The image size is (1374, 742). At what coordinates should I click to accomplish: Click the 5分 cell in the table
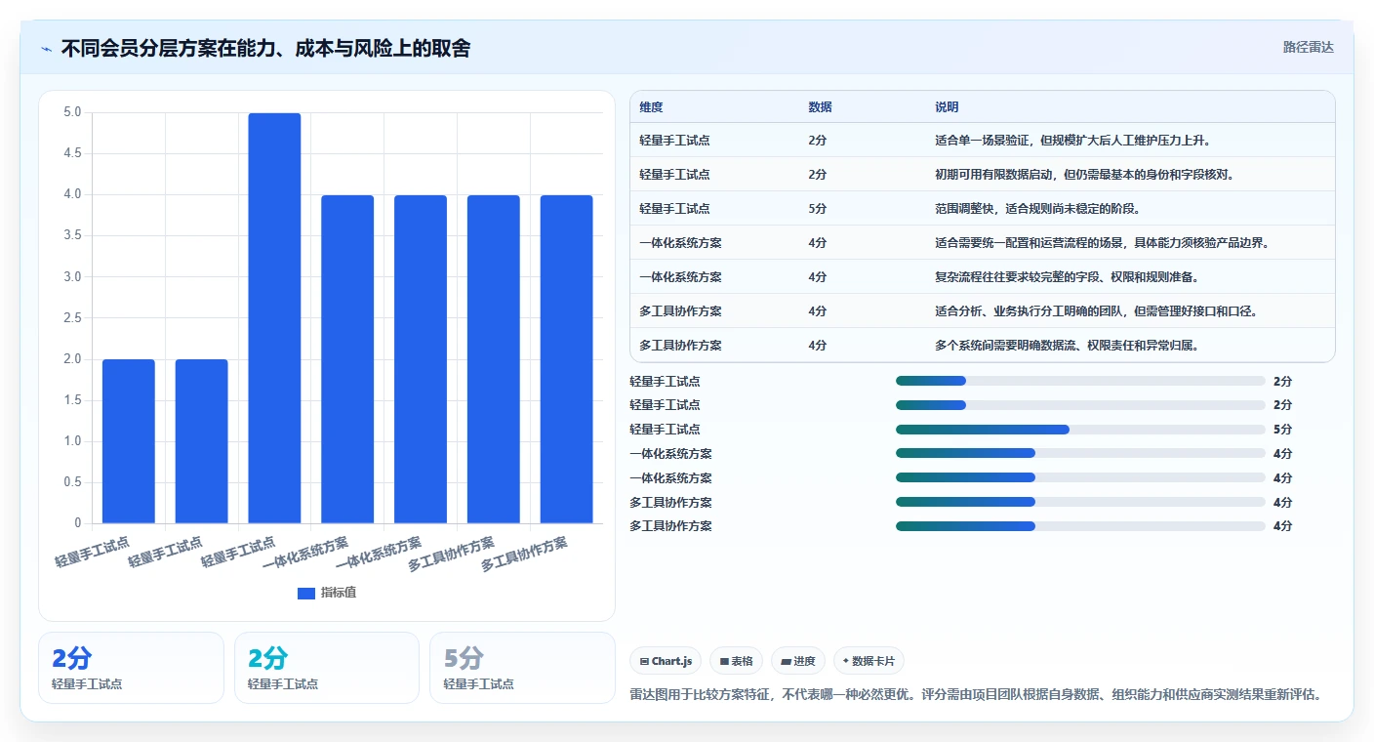(x=818, y=209)
